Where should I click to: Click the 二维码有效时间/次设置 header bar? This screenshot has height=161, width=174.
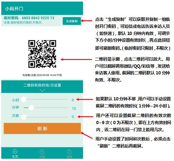pos(42,87)
